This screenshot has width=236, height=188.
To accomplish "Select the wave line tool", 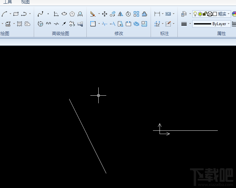I will [48, 23].
